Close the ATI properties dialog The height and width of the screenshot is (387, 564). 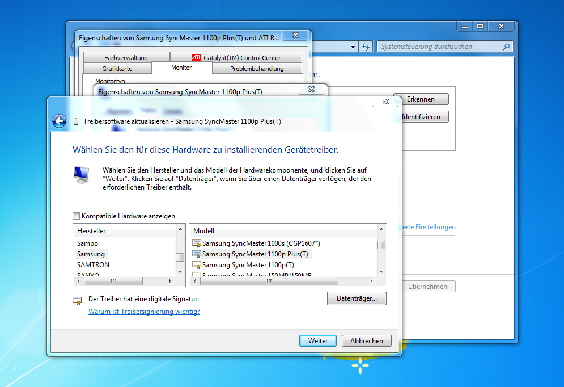[x=295, y=35]
